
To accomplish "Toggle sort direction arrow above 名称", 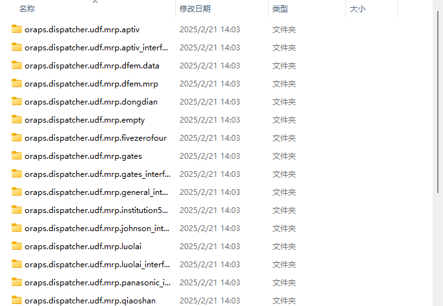I will tap(95, 2).
